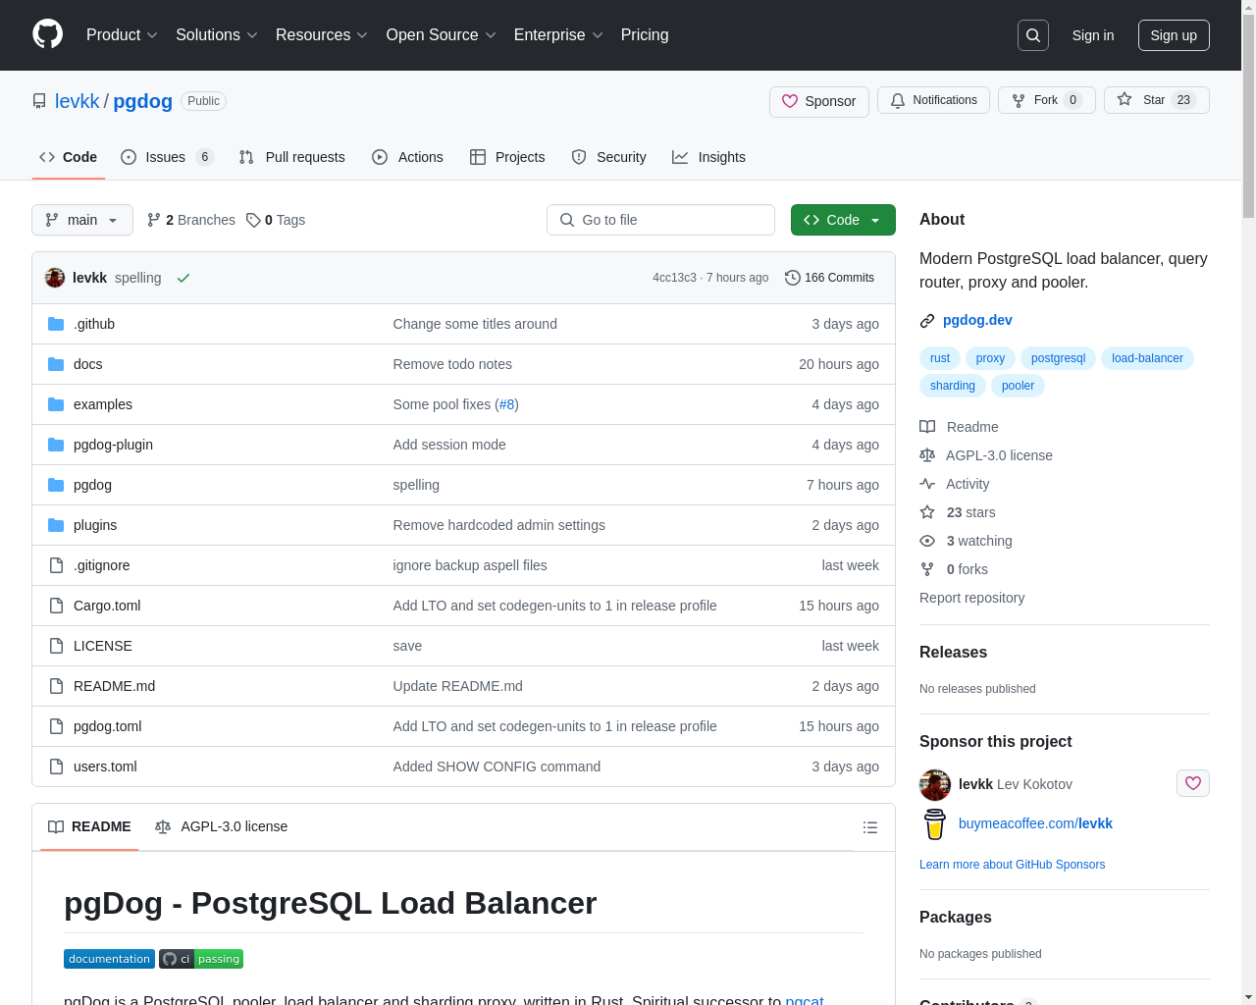This screenshot has height=1005, width=1256.
Task: Switch to the Pull requests tab
Action: pos(292,157)
